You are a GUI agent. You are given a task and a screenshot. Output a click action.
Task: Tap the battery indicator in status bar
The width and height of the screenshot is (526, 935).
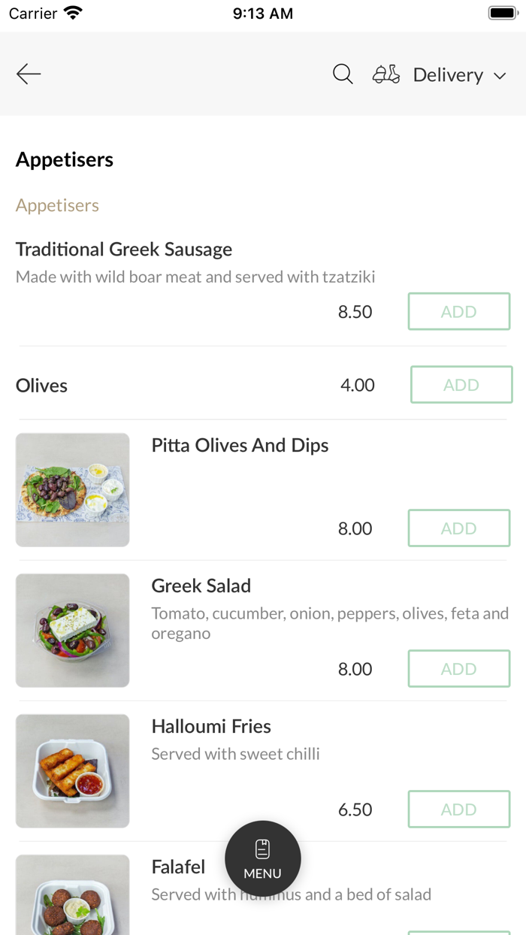502,14
